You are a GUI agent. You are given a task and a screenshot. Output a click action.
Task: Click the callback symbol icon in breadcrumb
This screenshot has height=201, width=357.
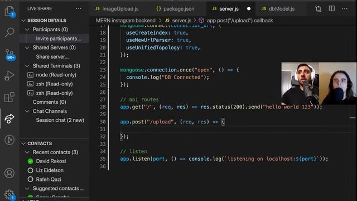coord(201,21)
